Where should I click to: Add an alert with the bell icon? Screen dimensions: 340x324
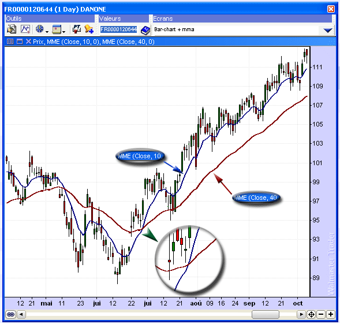tap(89, 29)
